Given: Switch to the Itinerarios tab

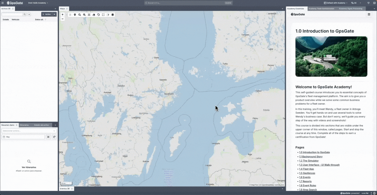Looking at the screenshot, I should pyautogui.click(x=24, y=125).
